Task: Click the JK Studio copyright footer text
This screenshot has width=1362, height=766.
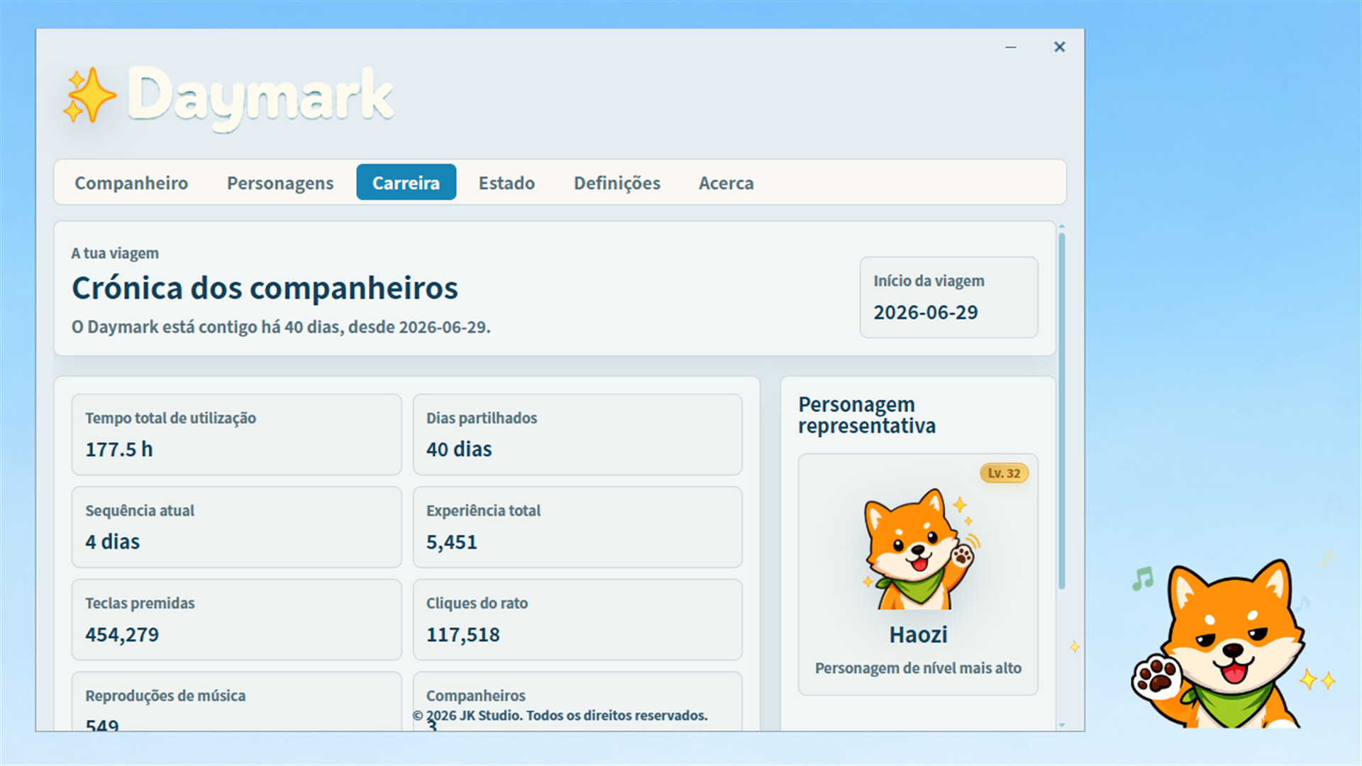Action: click(560, 715)
